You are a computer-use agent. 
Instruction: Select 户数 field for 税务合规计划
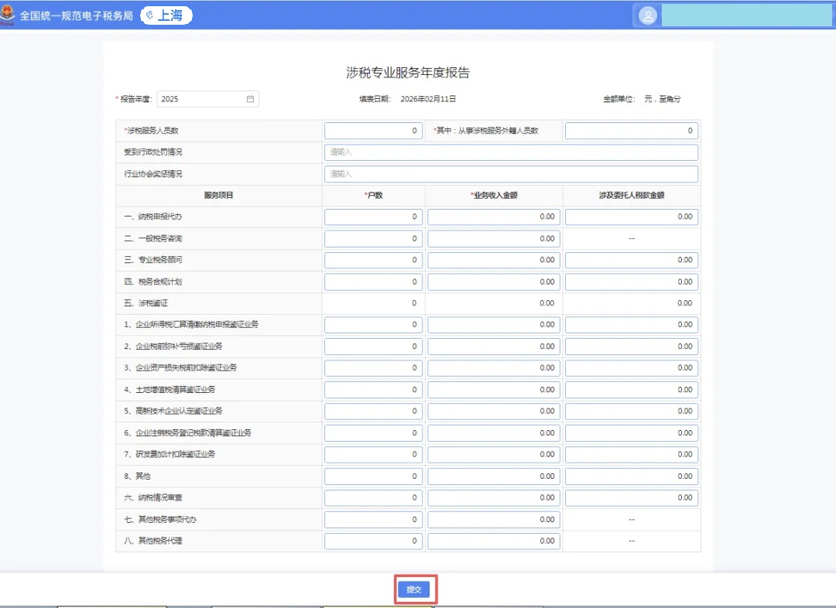point(373,282)
